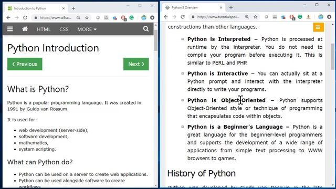Screen dimensions: 336x189
Task: Click the "What can Python do?" heading
Action: pyautogui.click(x=40, y=162)
